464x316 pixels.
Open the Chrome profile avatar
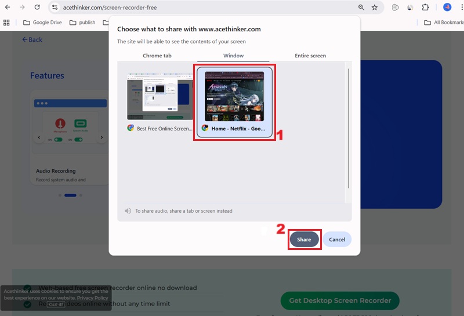pyautogui.click(x=447, y=8)
